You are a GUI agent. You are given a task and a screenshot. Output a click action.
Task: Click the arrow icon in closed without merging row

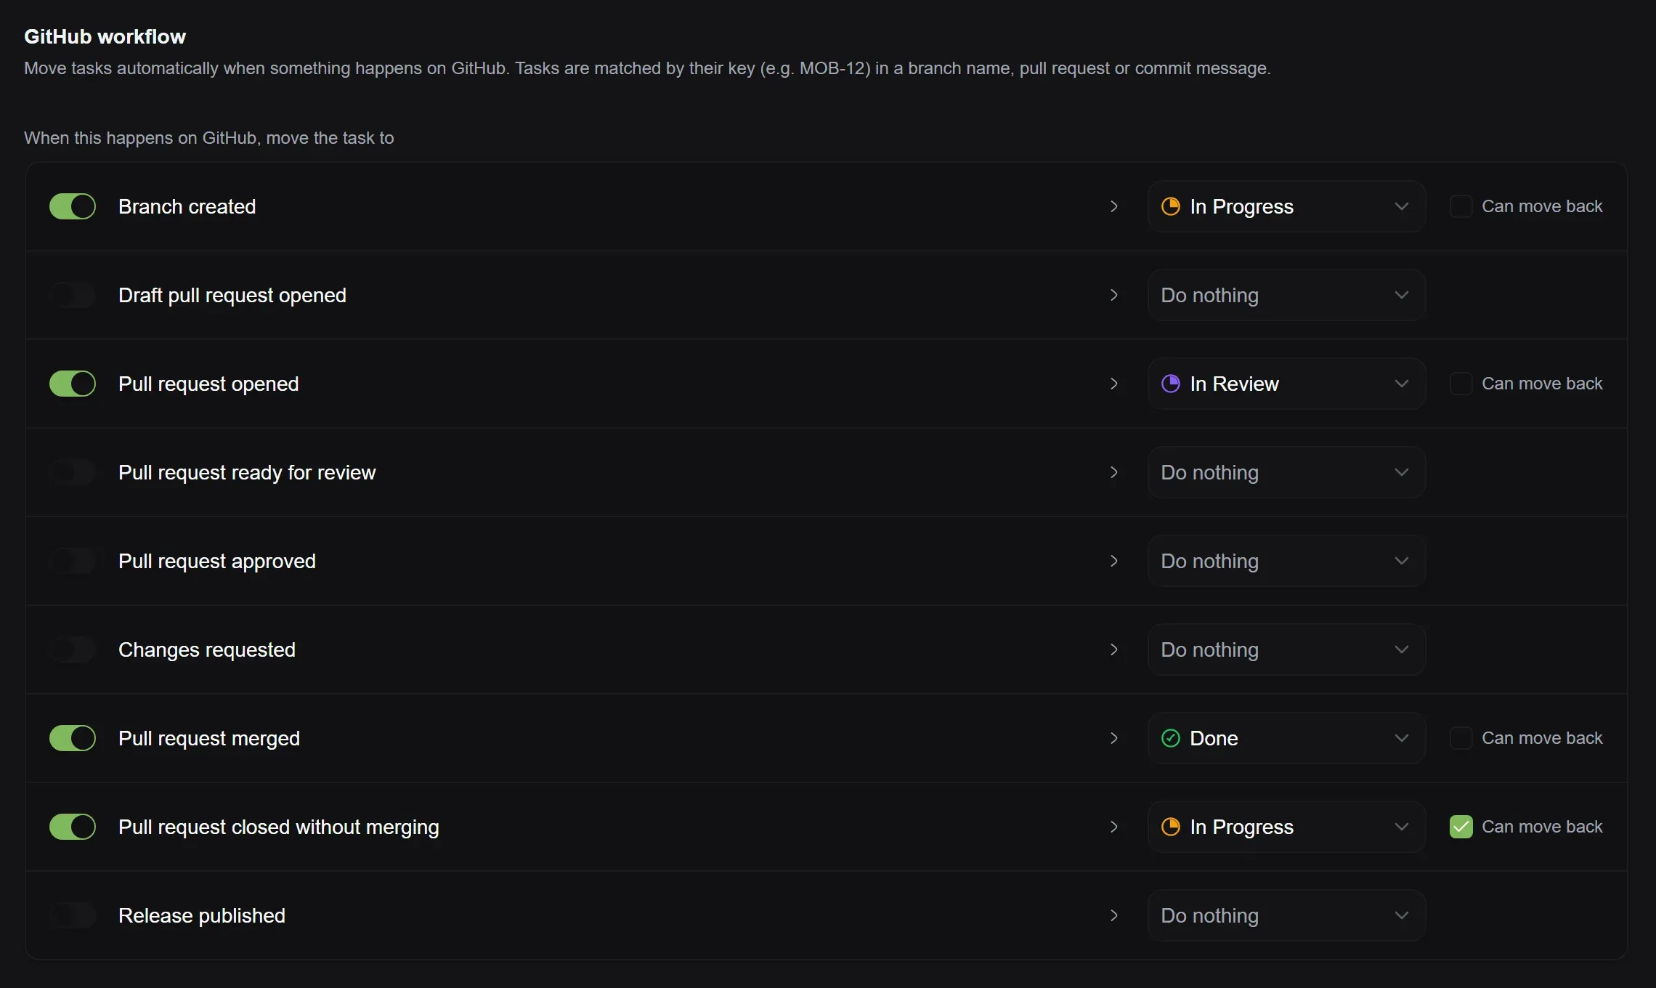click(x=1114, y=827)
